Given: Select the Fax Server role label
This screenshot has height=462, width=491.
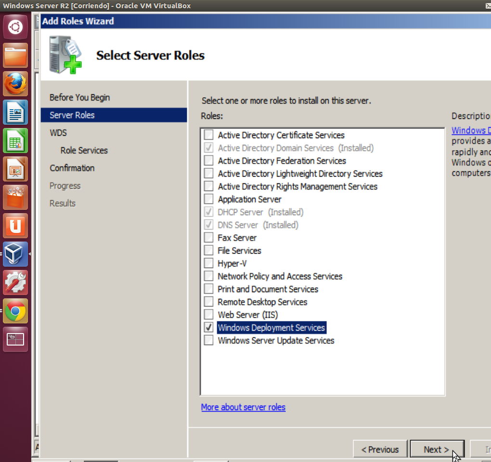Looking at the screenshot, I should [x=237, y=238].
